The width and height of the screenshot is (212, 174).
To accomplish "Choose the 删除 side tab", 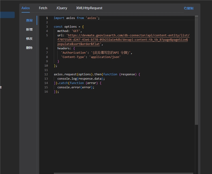I will 29,48.
